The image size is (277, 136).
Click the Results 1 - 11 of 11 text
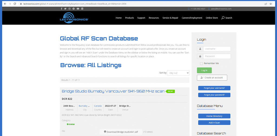71,80
